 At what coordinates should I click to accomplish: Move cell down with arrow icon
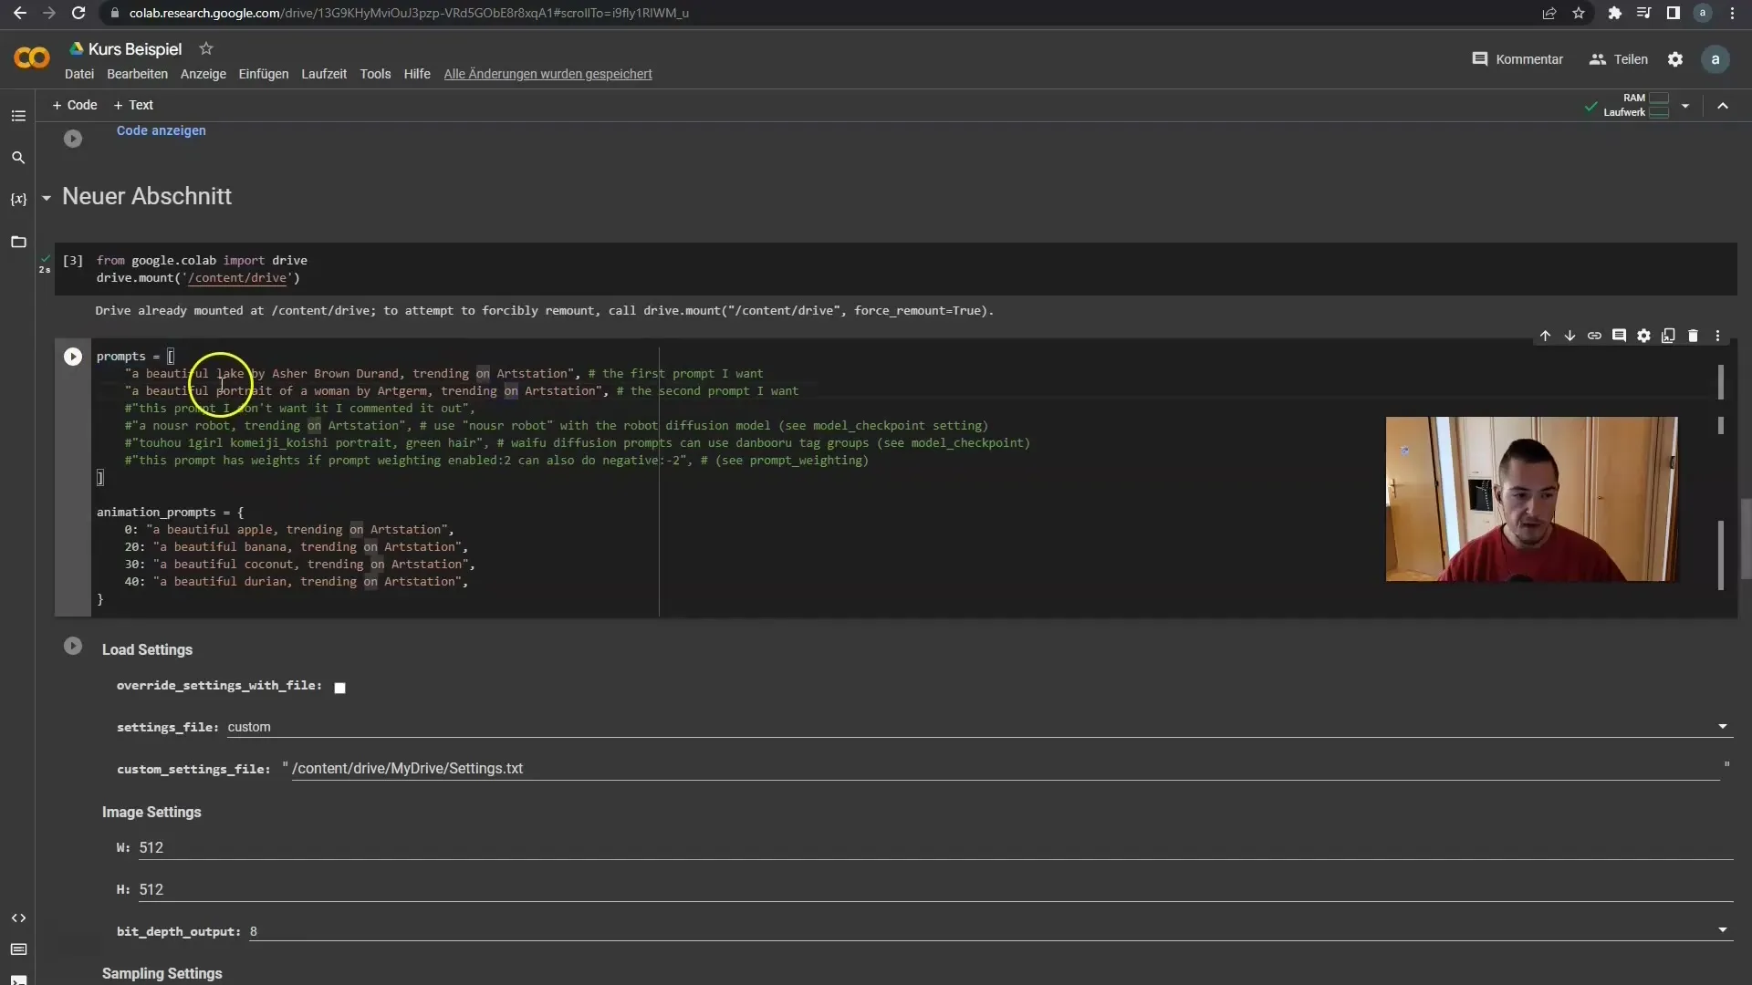tap(1569, 336)
